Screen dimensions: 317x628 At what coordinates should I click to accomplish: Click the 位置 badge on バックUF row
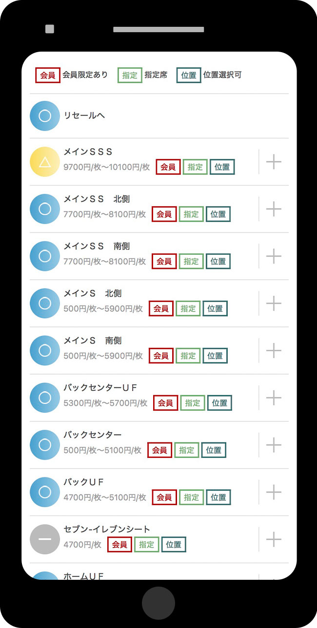tap(218, 497)
